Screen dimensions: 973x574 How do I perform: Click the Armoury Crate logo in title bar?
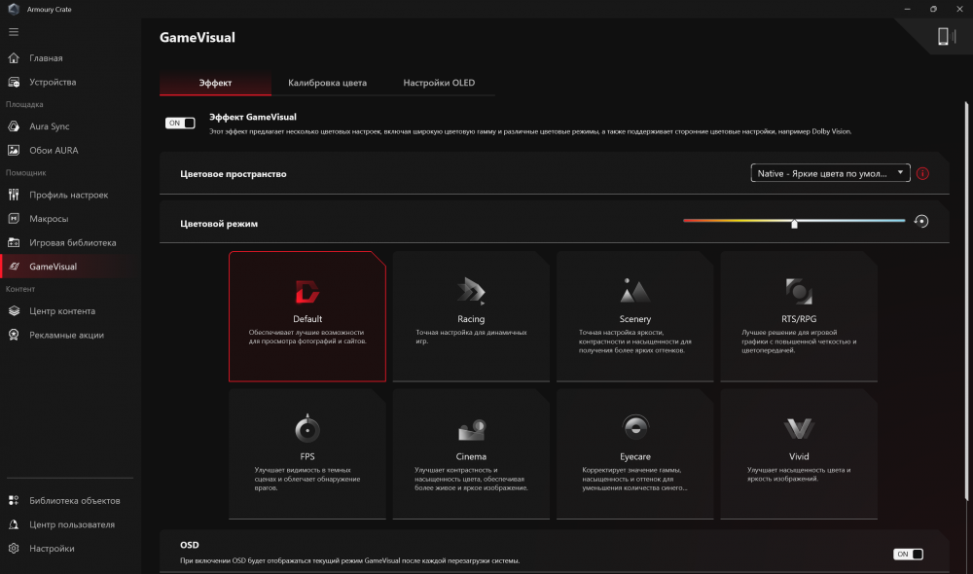14,9
